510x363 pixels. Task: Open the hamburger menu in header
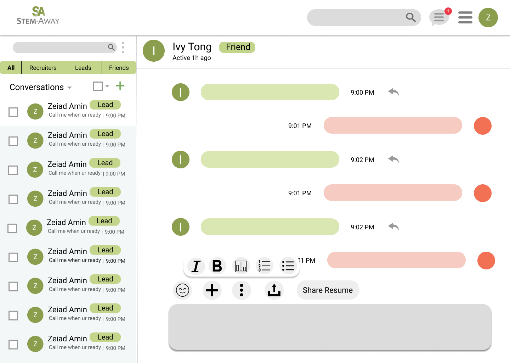(x=465, y=17)
